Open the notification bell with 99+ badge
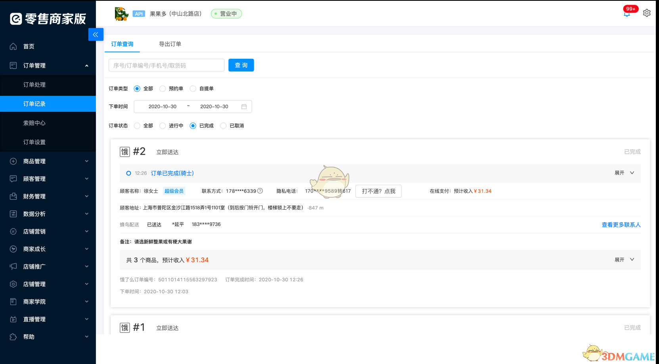 pos(627,13)
